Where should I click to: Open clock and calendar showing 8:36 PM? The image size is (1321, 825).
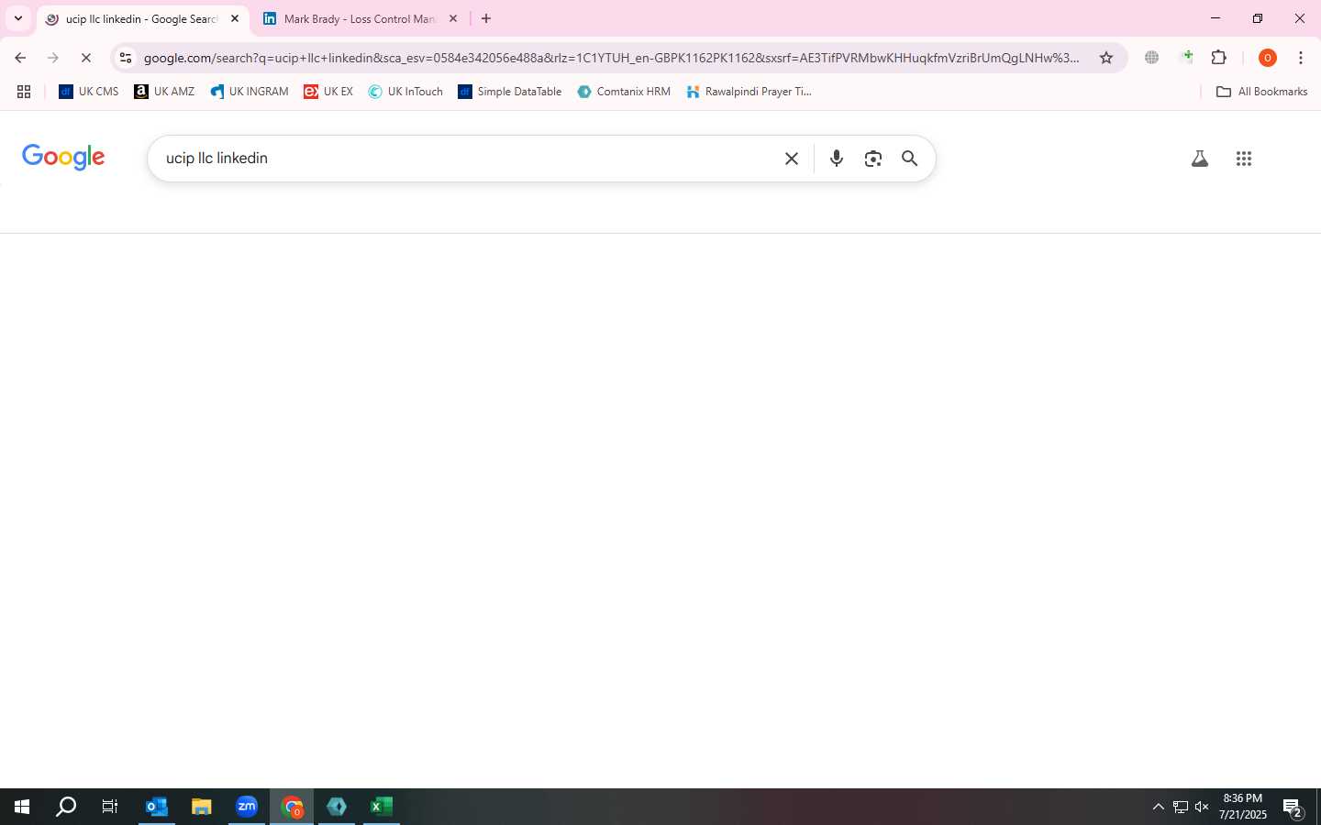click(x=1243, y=807)
